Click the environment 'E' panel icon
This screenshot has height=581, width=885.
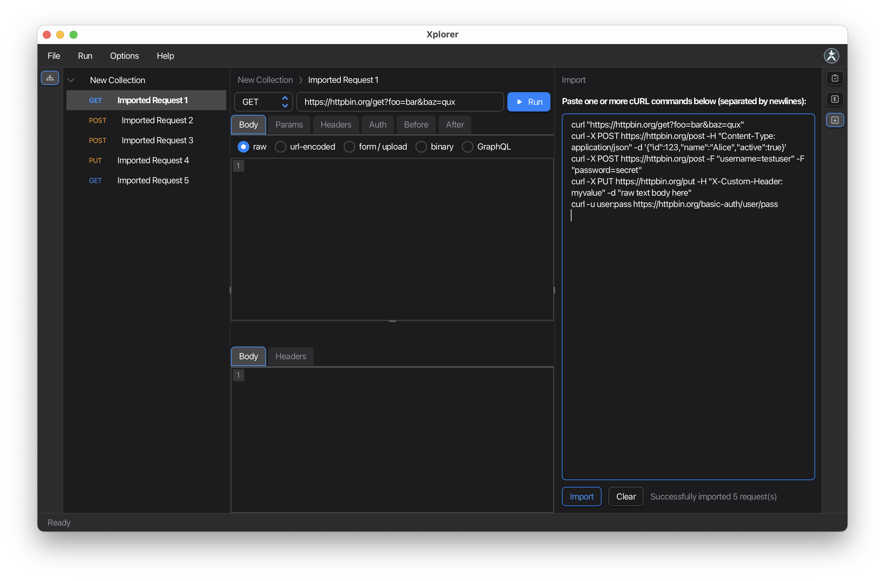tap(835, 99)
